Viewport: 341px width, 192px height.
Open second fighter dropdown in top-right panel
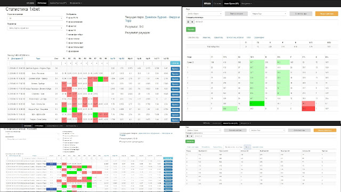(269, 14)
